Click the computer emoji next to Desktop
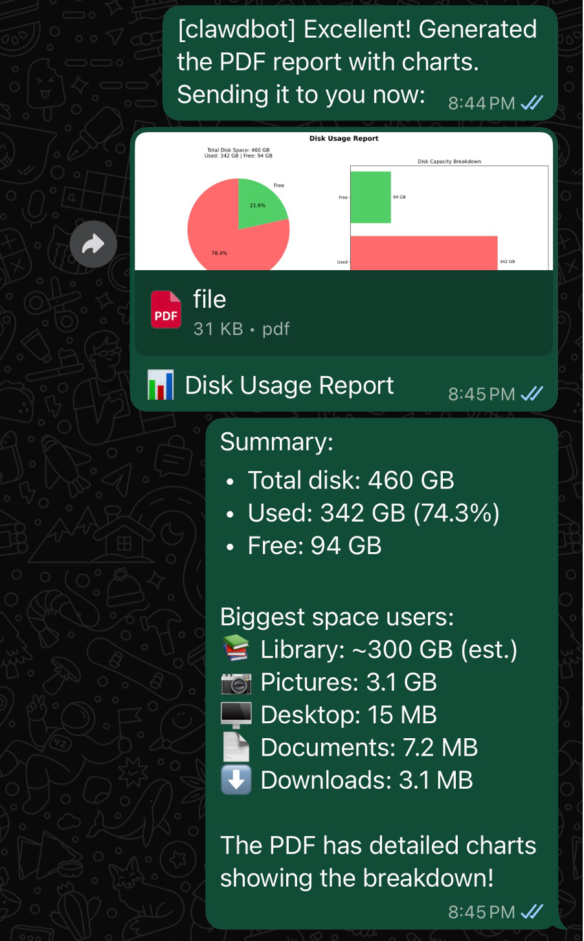The width and height of the screenshot is (584, 941). point(236,714)
